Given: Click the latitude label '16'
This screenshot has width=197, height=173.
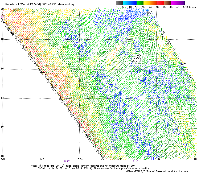Looking at the screenshot, I should (2, 69).
